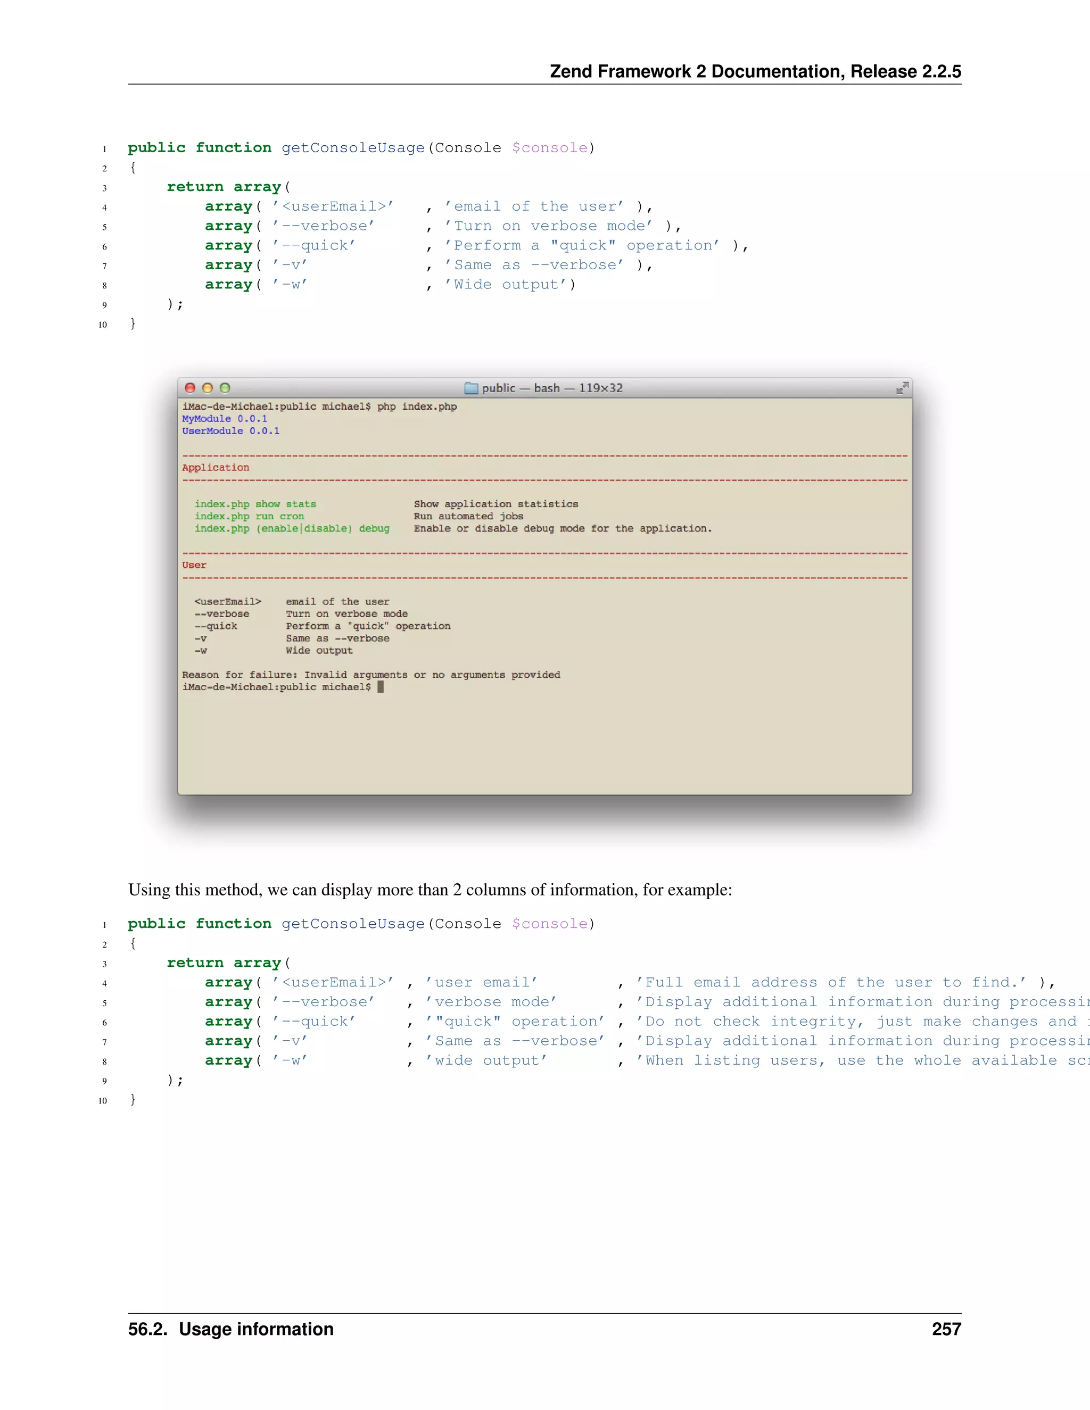Image resolution: width=1090 pixels, height=1410 pixels.
Task: Click the sentence 'Using this method, we can display'
Action: pos(430,890)
